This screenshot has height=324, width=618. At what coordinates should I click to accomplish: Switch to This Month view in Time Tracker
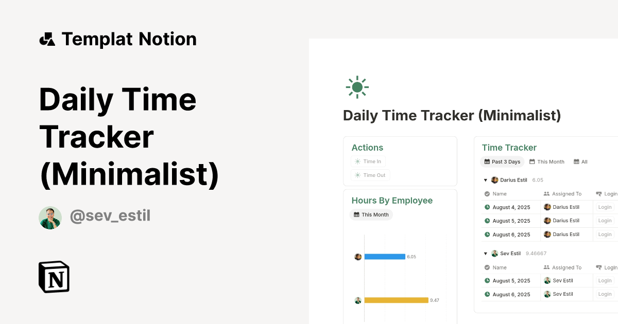pos(547,161)
